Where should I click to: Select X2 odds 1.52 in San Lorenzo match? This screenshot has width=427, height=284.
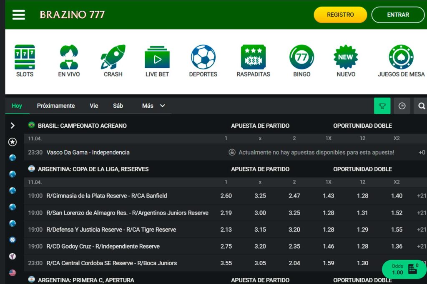pos(397,213)
